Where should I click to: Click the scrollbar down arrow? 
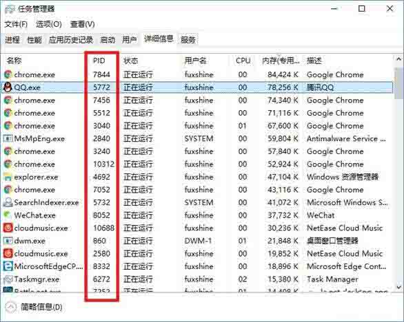(398, 288)
